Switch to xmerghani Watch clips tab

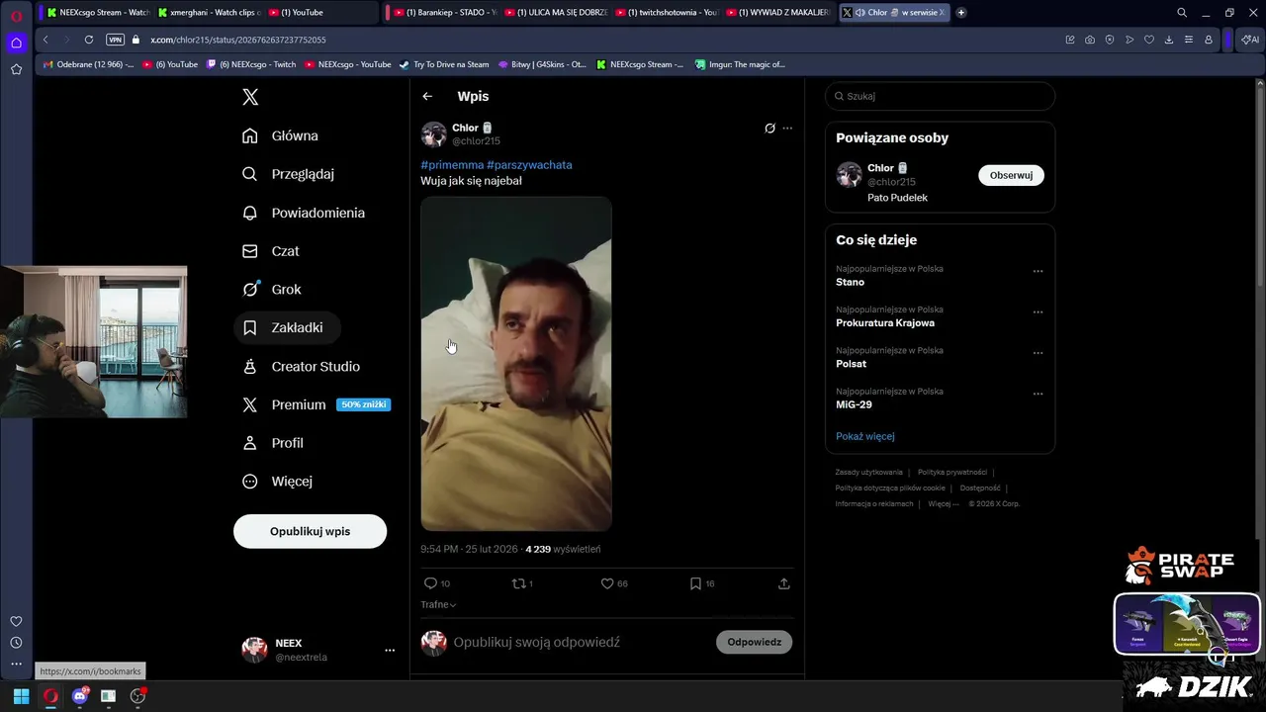(208, 13)
